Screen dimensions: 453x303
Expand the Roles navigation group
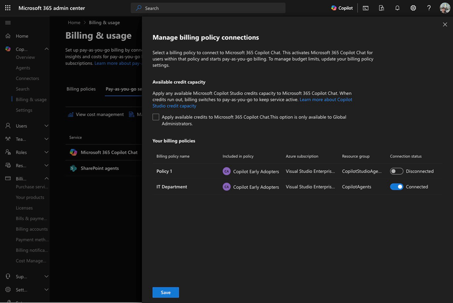click(46, 152)
